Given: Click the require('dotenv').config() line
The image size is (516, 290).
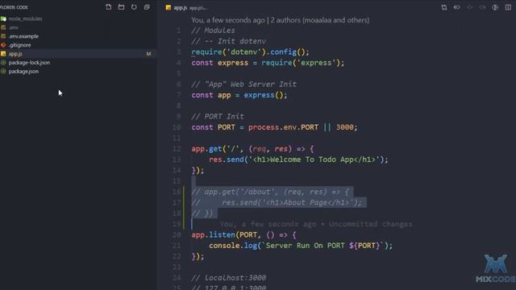Looking at the screenshot, I should 250,52.
